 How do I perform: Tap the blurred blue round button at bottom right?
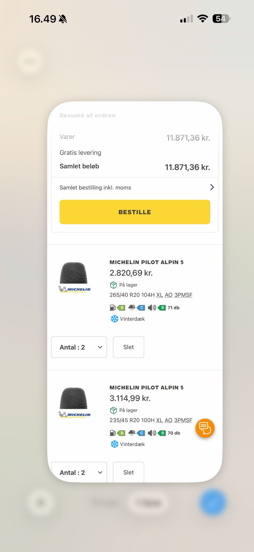pos(213,503)
